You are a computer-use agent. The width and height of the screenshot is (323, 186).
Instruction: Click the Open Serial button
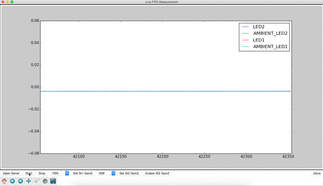[x=11, y=173]
